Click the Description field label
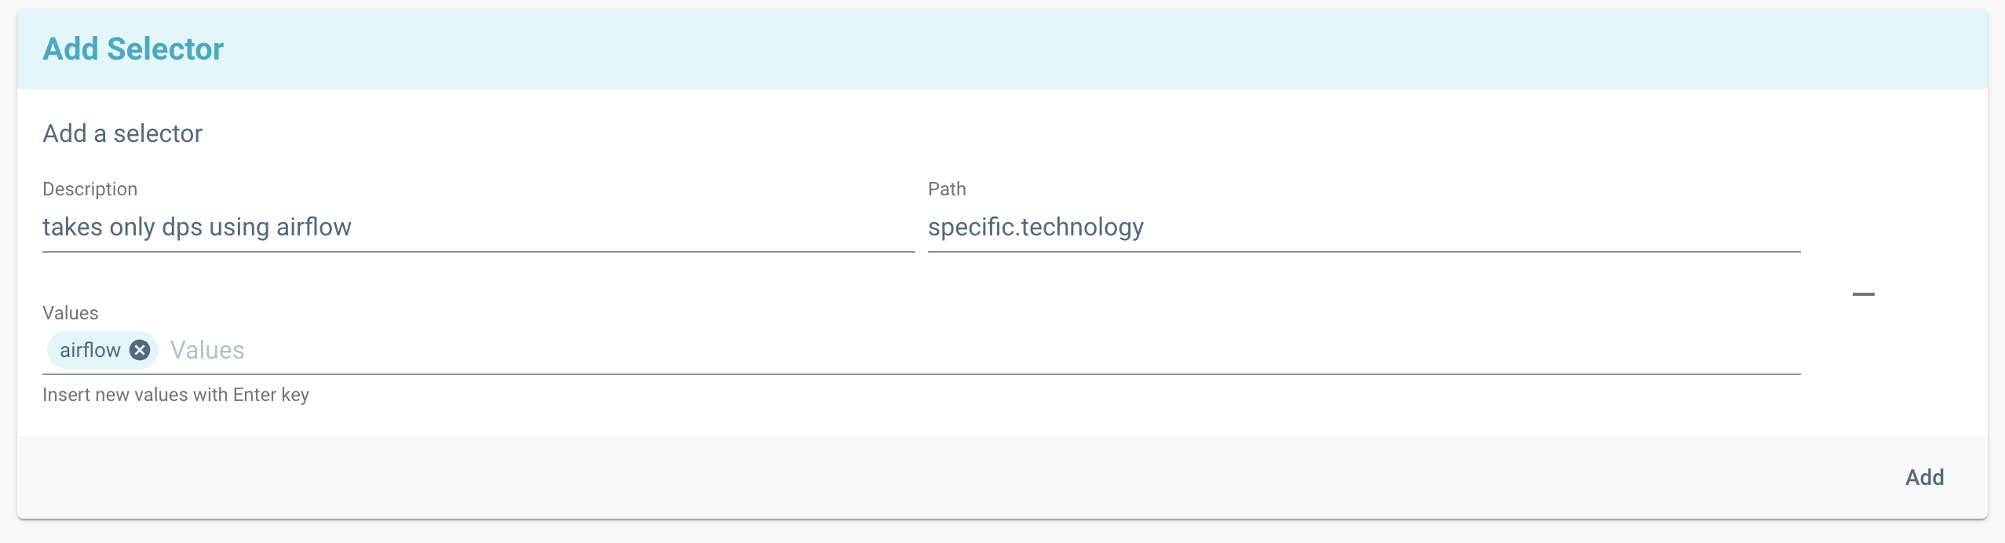 [x=89, y=189]
